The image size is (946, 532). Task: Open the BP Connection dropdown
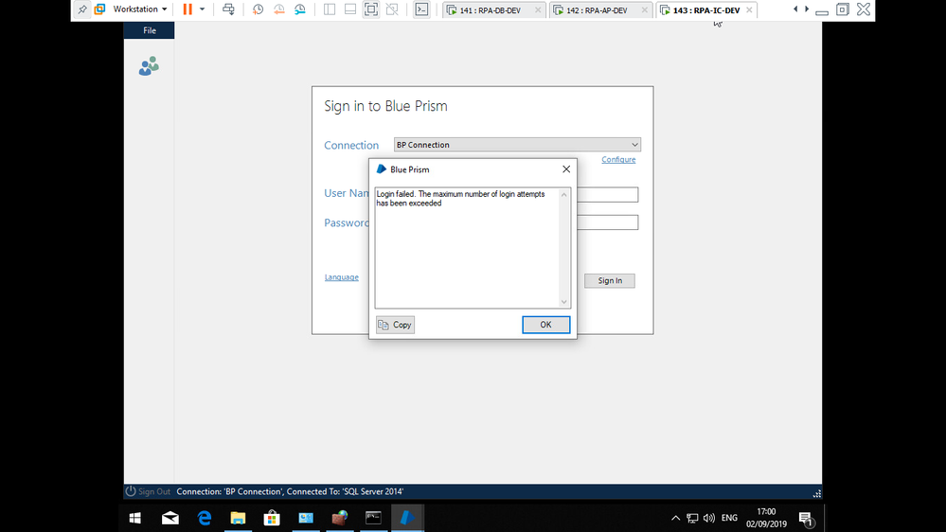click(517, 145)
